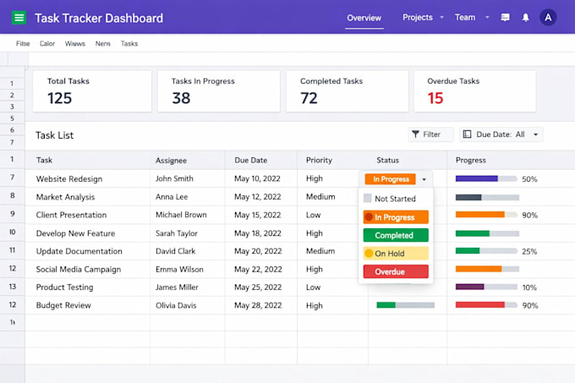Select the Client Presentation task cell
Viewport: 575px width, 383px height.
(x=88, y=215)
